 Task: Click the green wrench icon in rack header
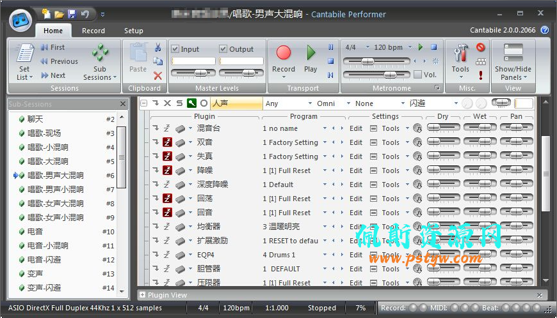point(191,103)
